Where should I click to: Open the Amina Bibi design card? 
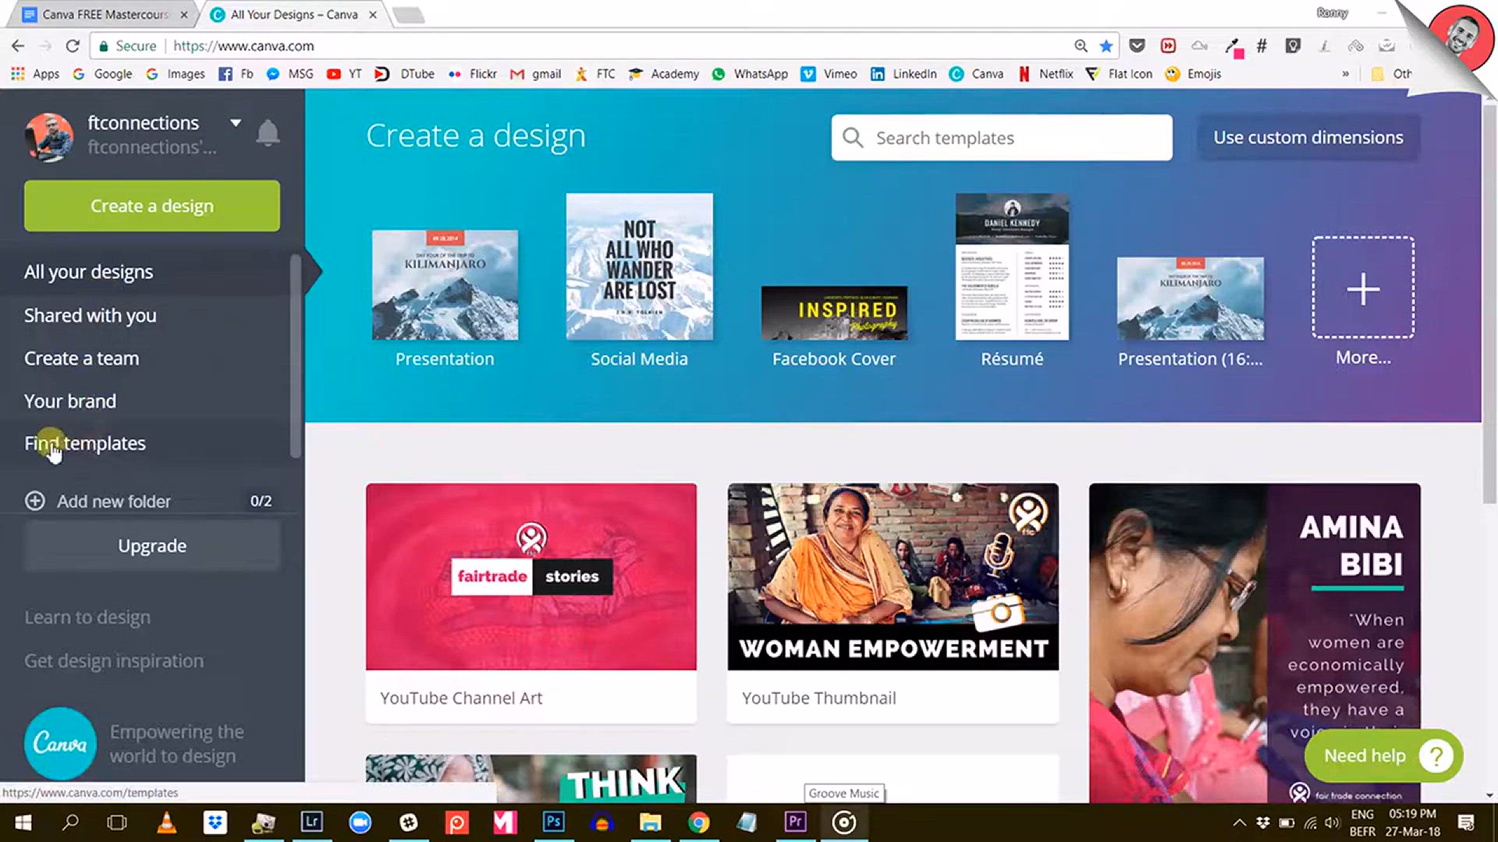[1255, 643]
